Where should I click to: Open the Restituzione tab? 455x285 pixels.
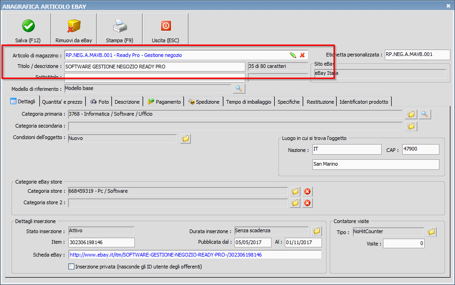320,102
